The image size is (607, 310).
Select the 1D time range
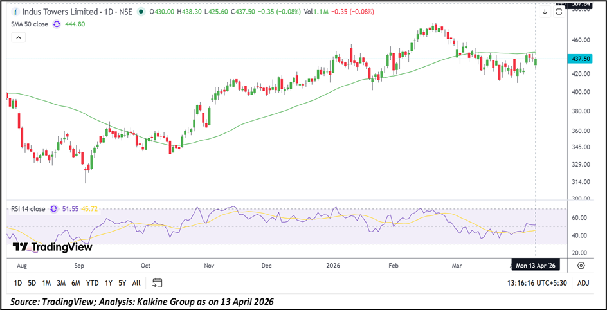tap(18, 283)
